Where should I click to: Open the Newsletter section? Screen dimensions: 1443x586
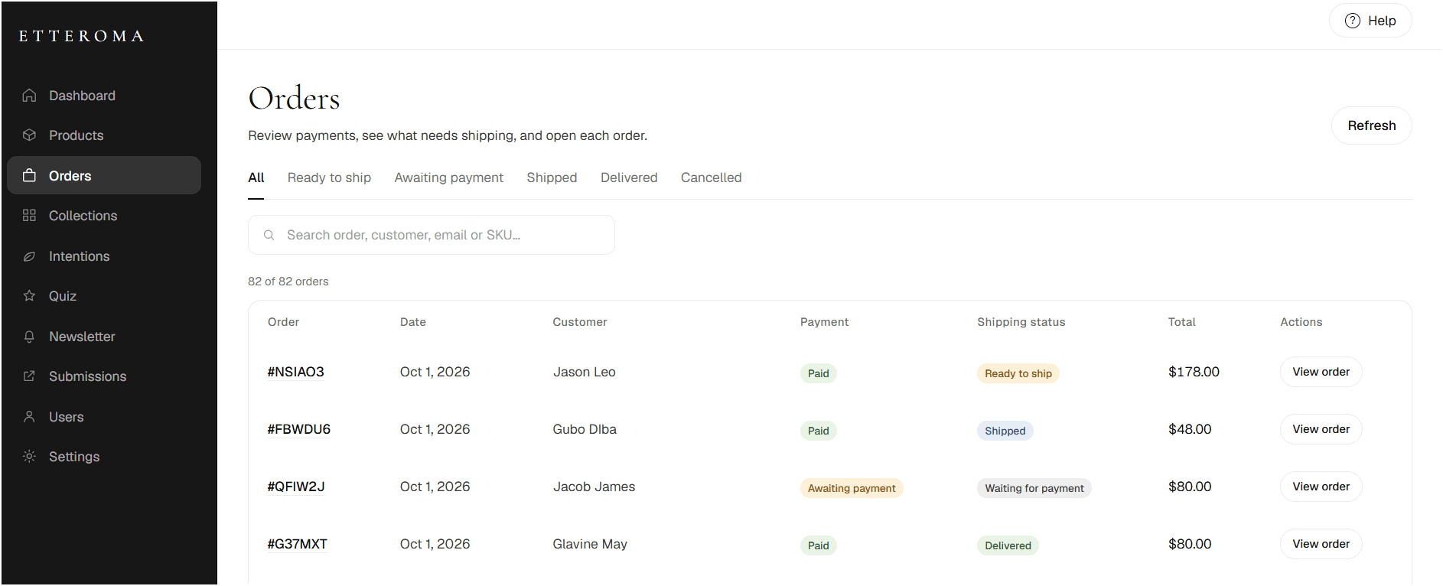[x=104, y=337]
